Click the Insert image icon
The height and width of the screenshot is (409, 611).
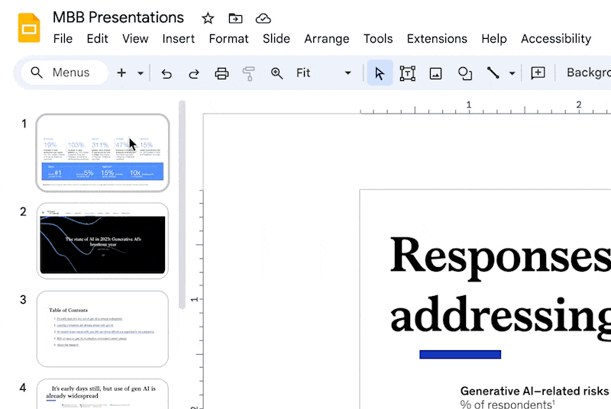click(x=435, y=73)
